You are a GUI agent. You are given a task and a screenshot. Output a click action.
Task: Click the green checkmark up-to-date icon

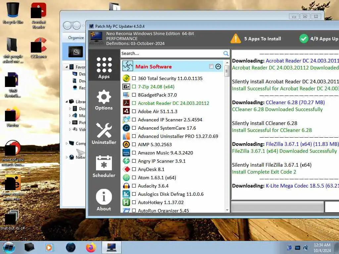pyautogui.click(x=304, y=39)
